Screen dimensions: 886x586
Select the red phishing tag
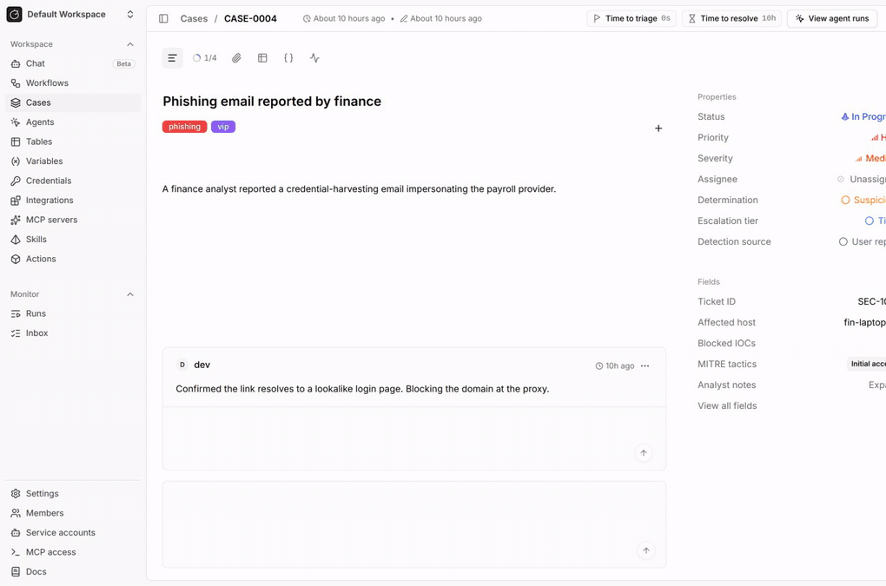184,127
